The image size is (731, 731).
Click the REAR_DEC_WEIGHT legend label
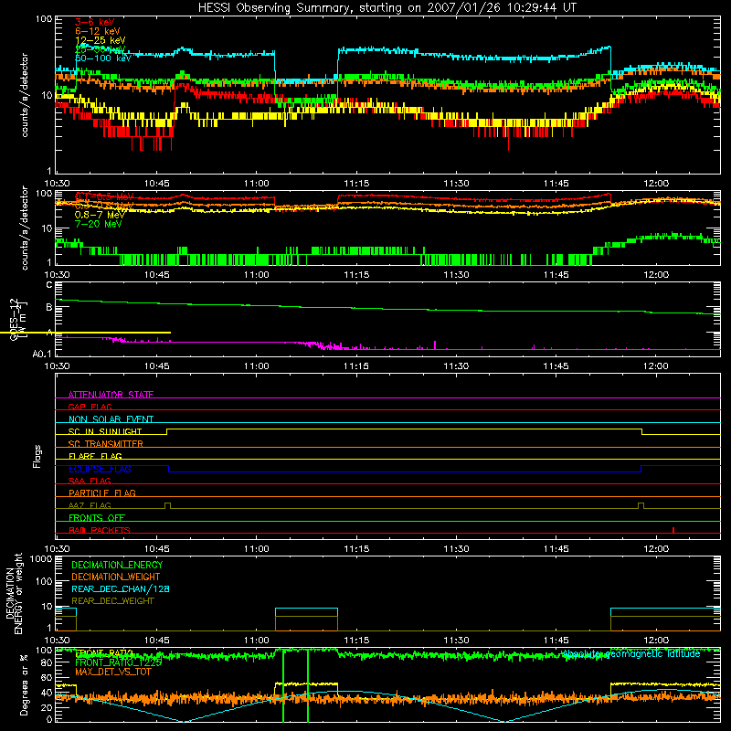click(112, 601)
